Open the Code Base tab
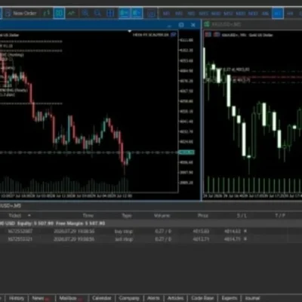Image resolution: width=302 pixels, height=302 pixels. point(202,298)
